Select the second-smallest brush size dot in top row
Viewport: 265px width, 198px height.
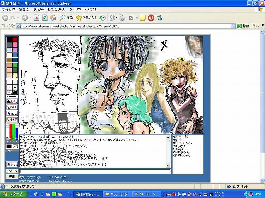(x=15, y=82)
